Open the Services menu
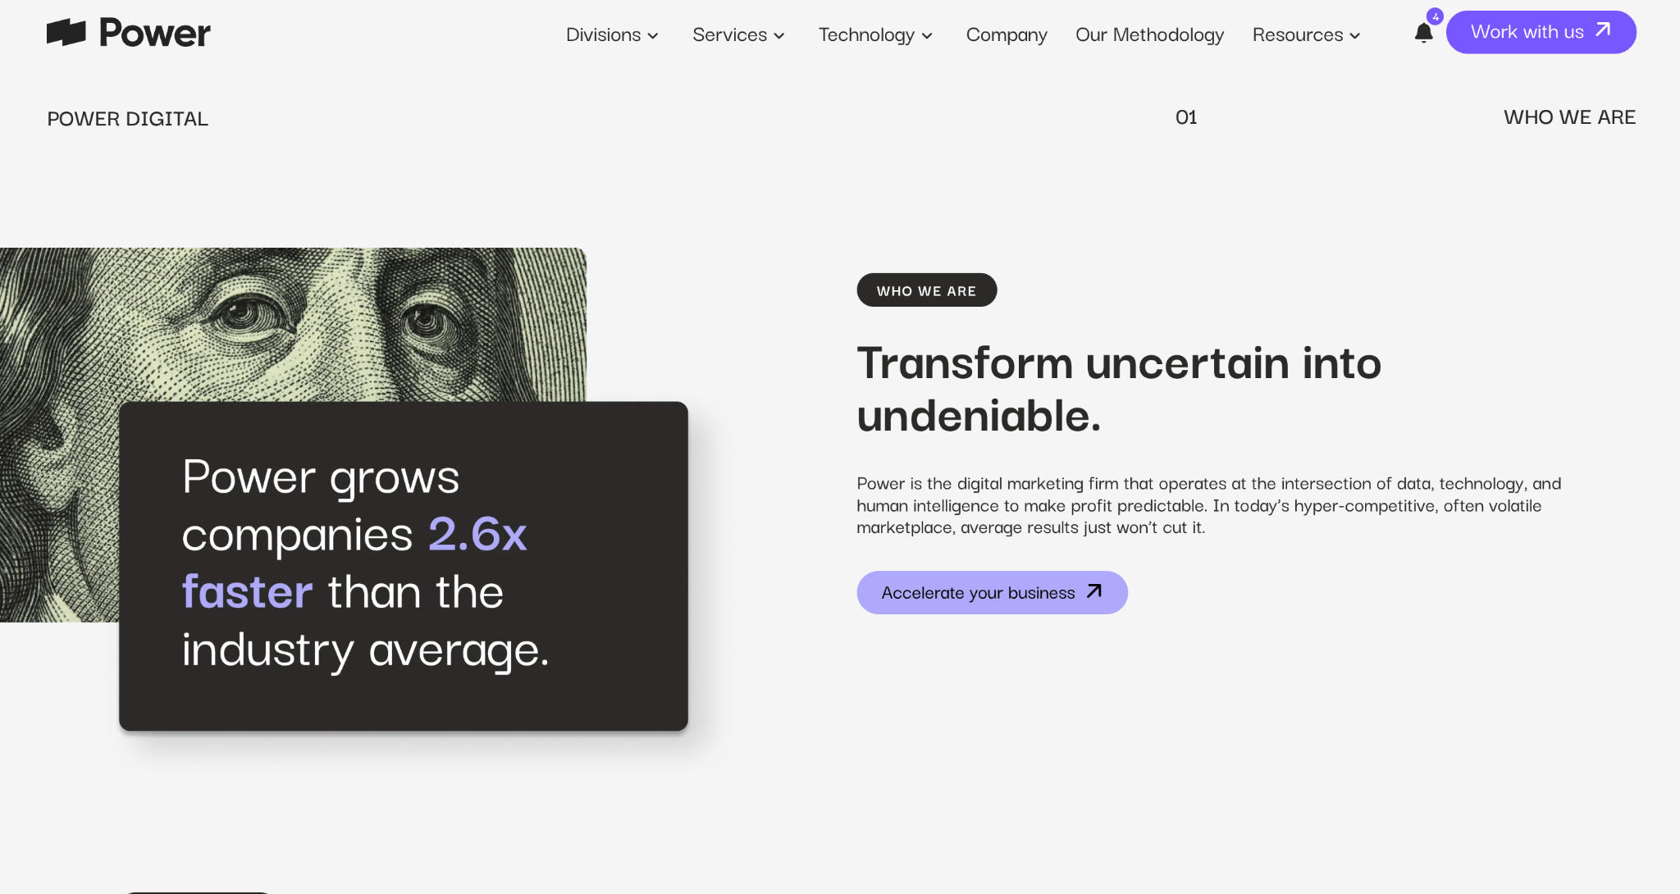 [x=738, y=34]
